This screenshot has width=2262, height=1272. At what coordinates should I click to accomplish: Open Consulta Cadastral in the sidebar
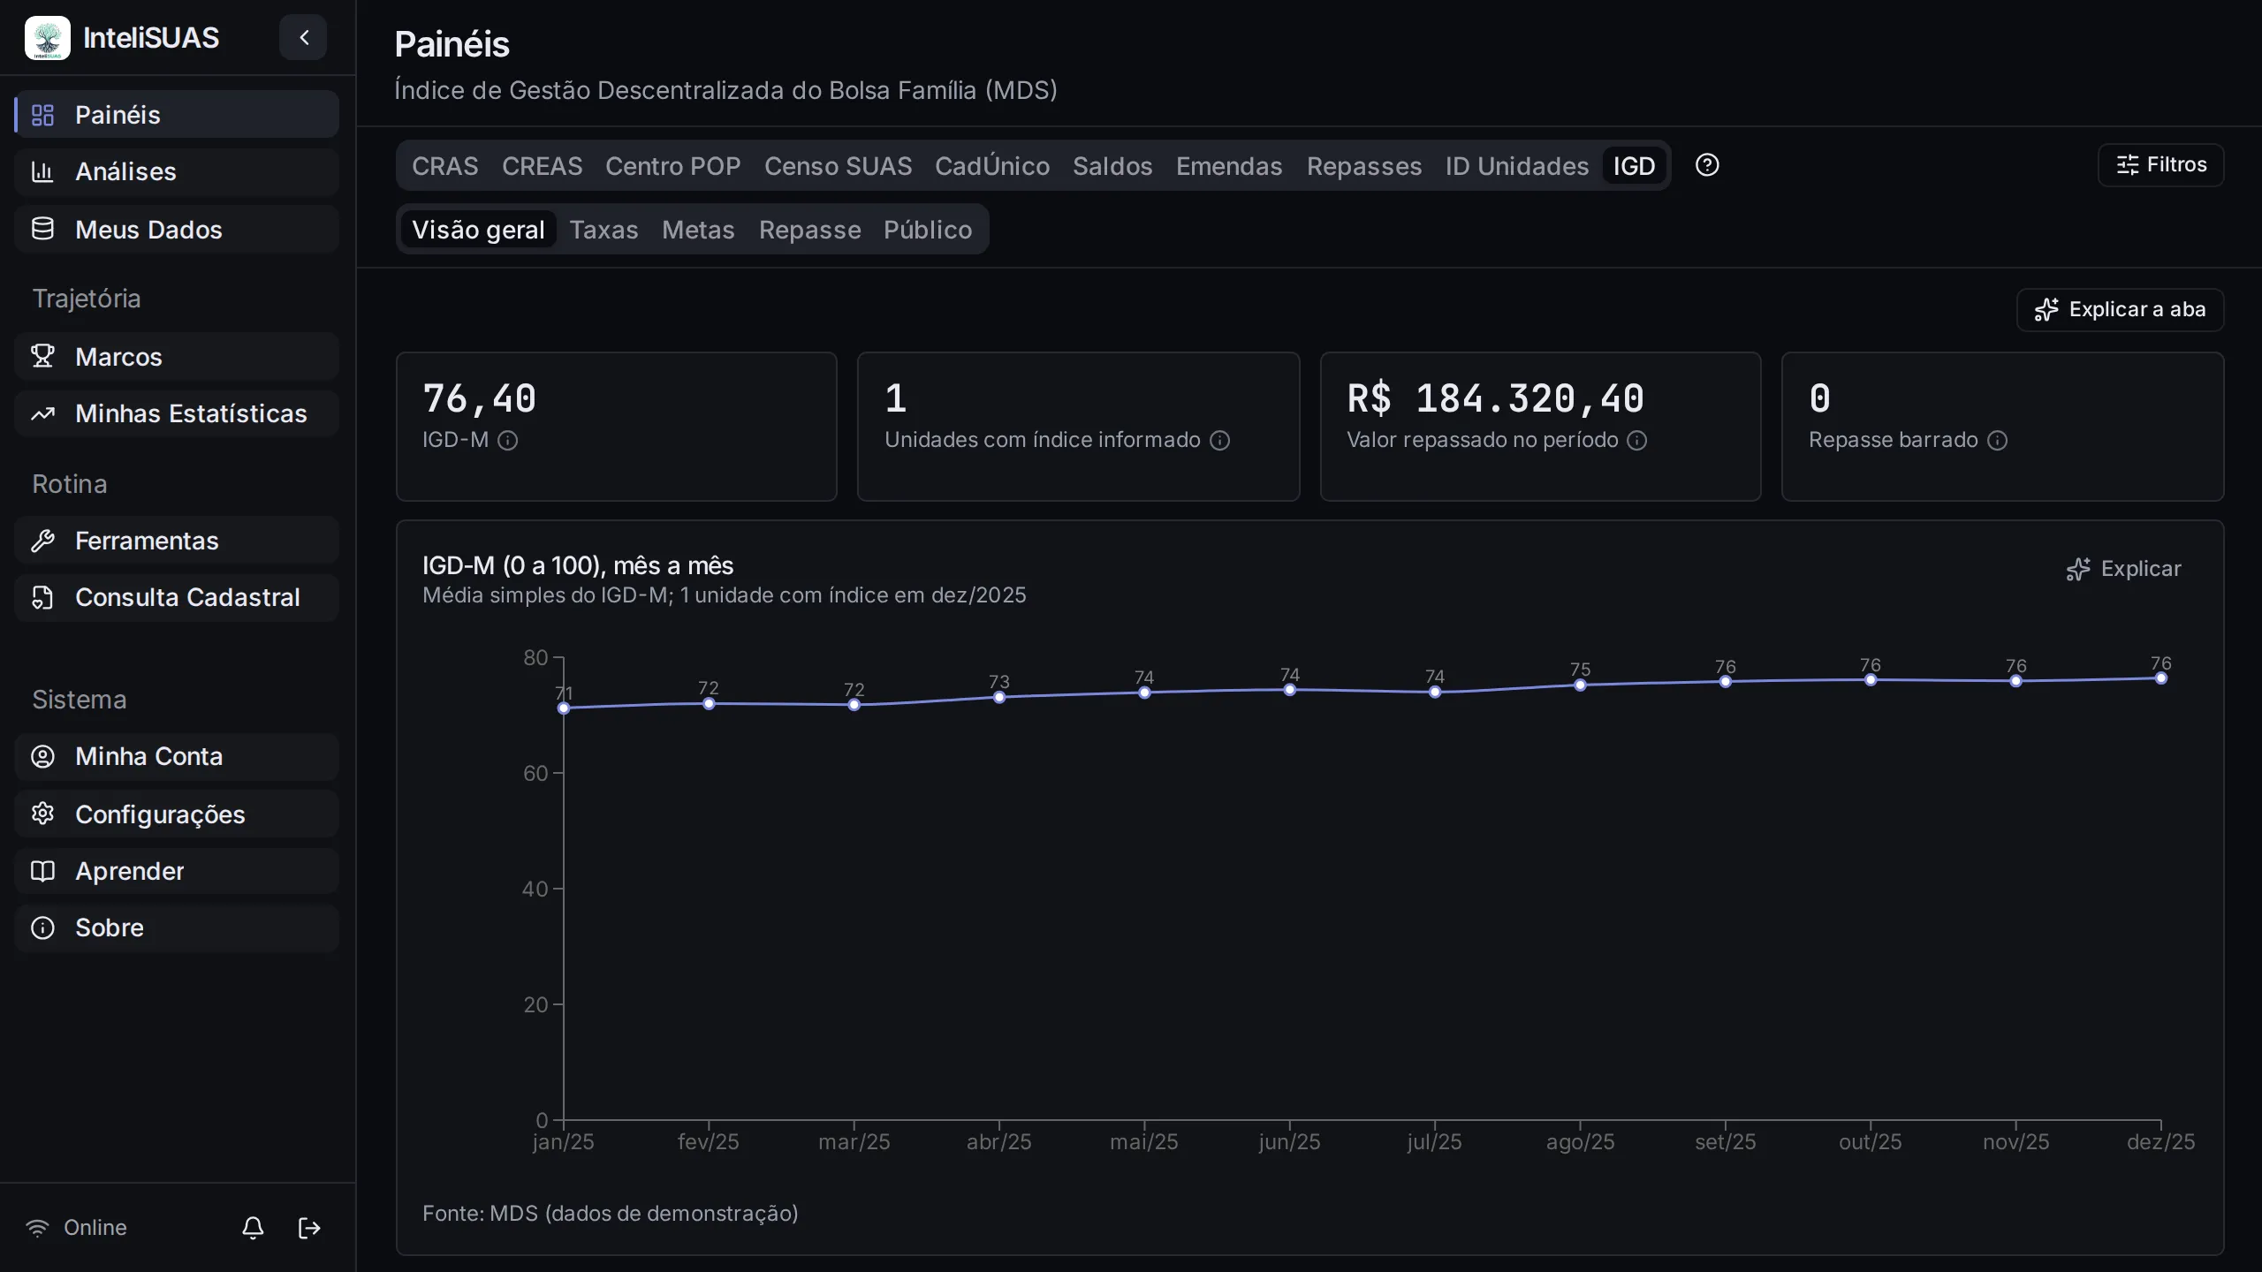[177, 597]
